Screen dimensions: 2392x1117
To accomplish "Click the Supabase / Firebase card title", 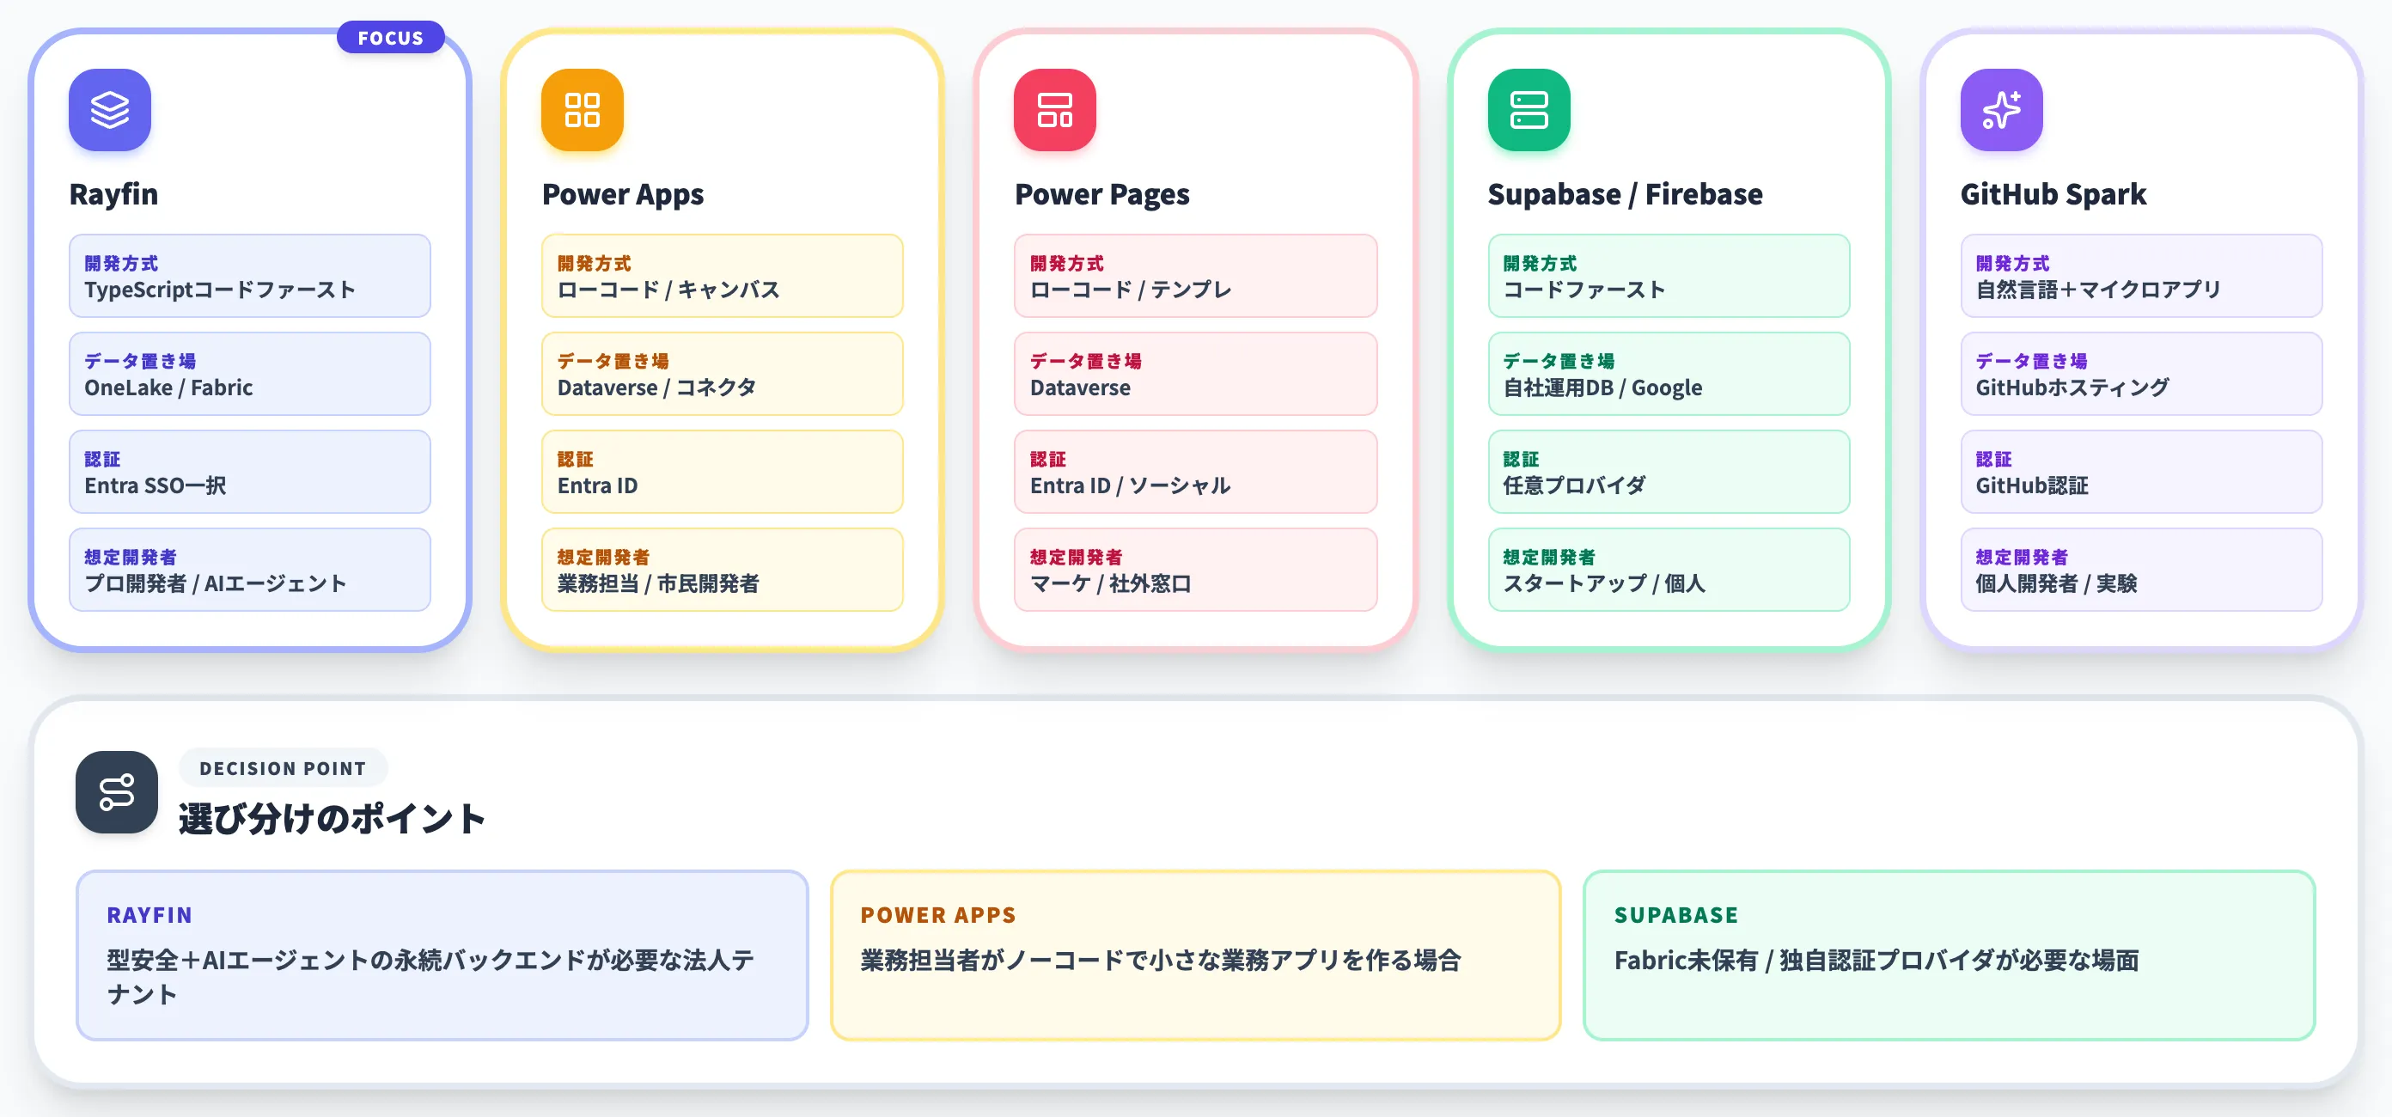I will pos(1625,194).
